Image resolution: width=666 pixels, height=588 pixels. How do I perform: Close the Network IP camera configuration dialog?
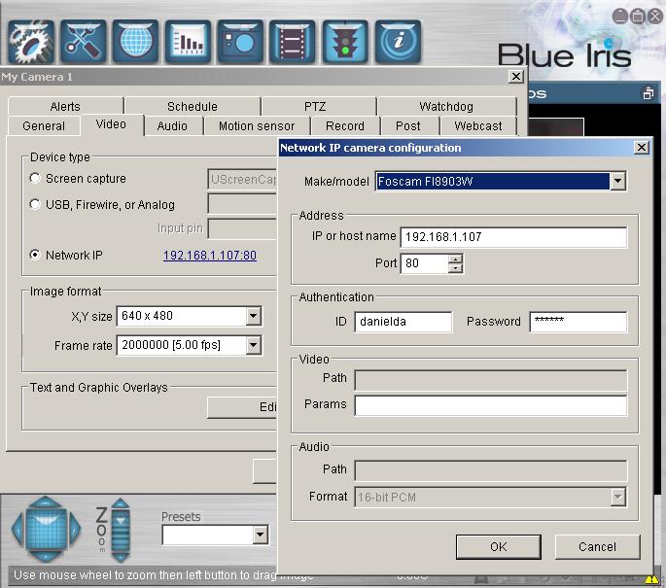click(x=642, y=148)
